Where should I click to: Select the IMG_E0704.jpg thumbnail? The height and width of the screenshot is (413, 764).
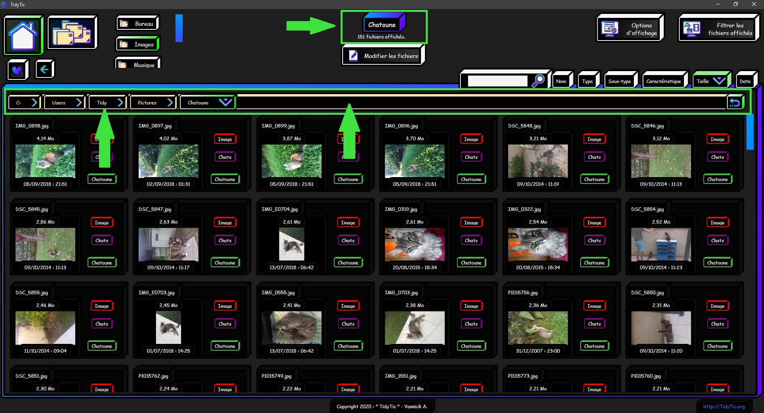point(292,244)
